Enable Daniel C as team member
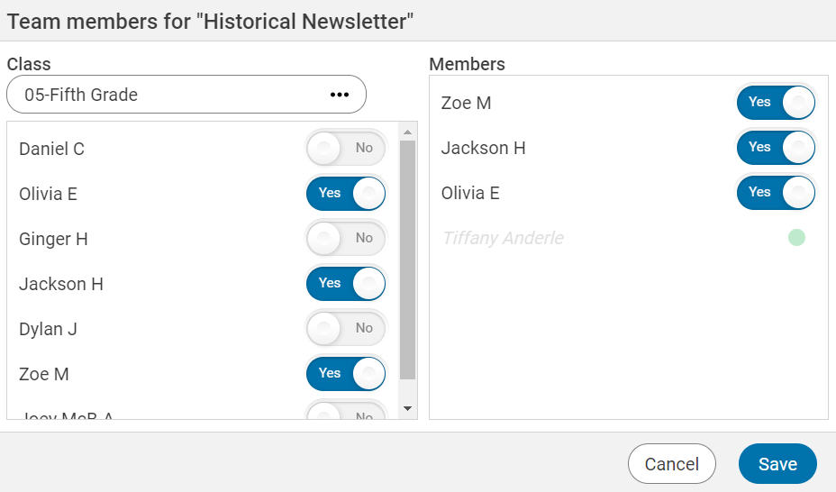 346,149
